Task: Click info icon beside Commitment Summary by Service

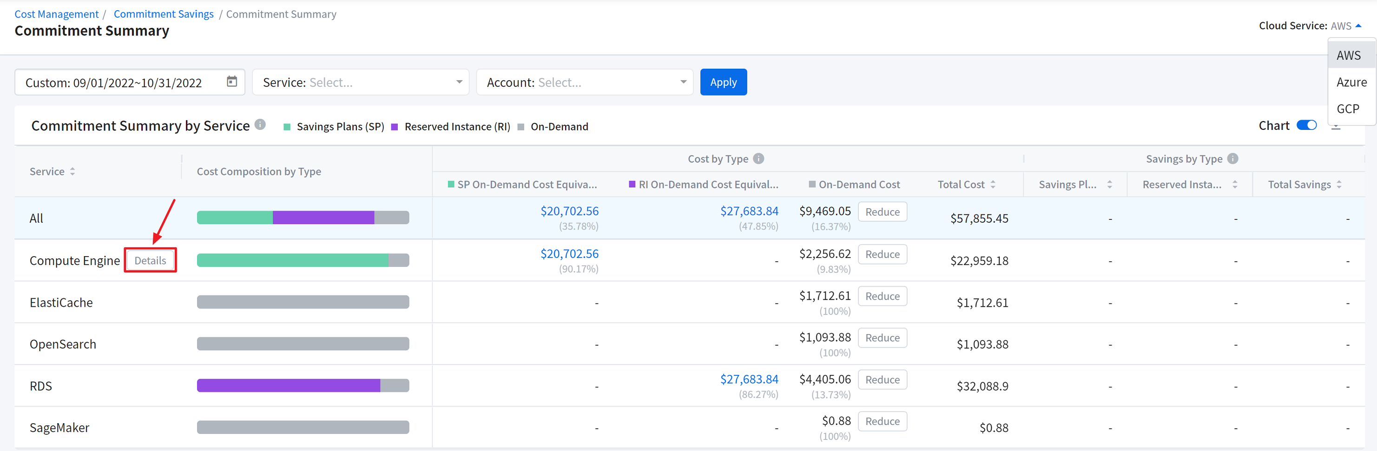Action: pos(260,125)
